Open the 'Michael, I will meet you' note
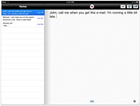The width and height of the screenshot is (140, 106). coord(23,18)
